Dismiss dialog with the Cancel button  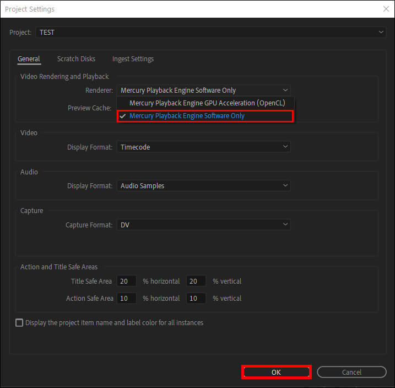pyautogui.click(x=351, y=372)
